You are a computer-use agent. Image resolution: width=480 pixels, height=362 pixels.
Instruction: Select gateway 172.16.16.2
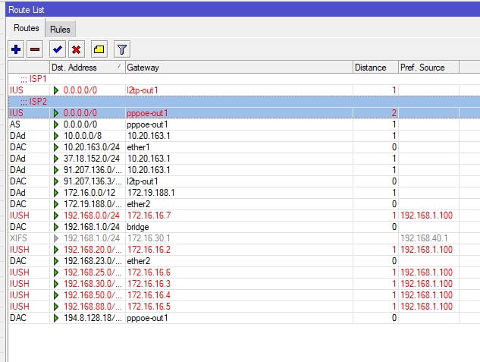click(149, 250)
